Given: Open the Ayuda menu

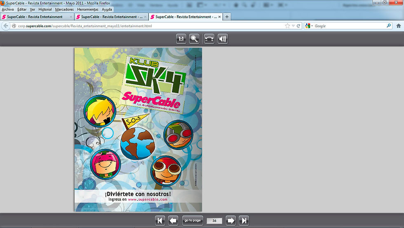Looking at the screenshot, I should pyautogui.click(x=107, y=9).
